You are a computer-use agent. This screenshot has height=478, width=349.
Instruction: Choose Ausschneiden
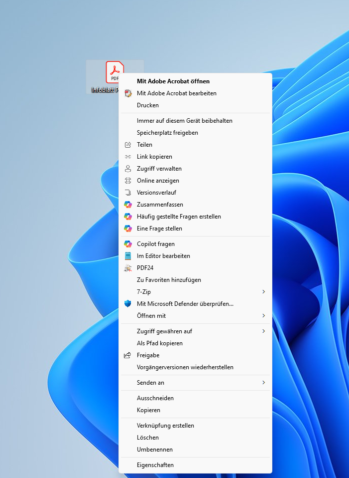tap(195, 398)
